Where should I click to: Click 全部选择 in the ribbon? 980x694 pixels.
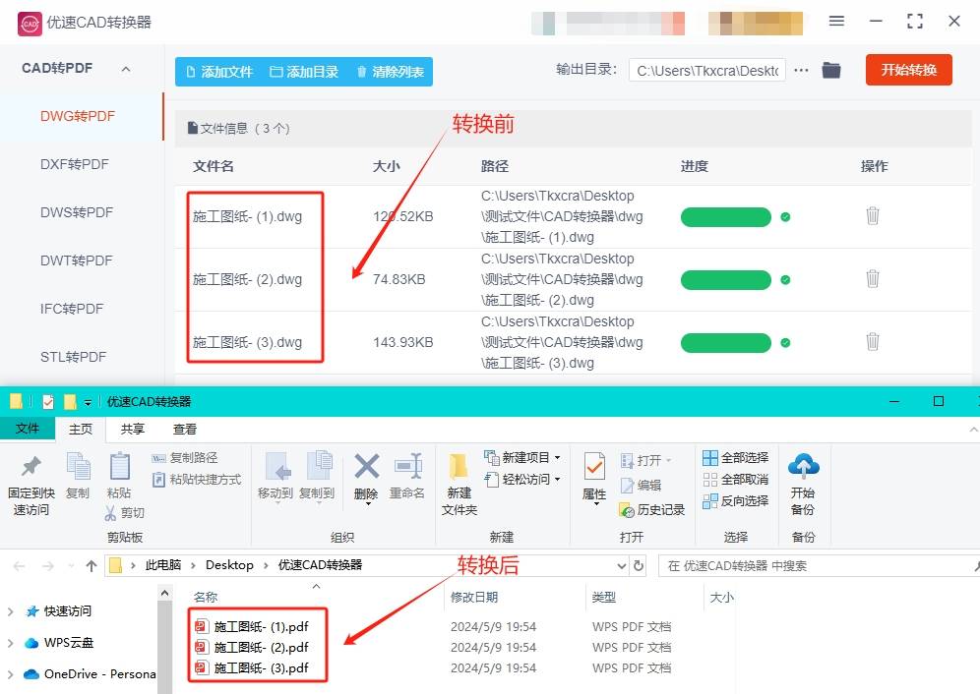pos(736,458)
